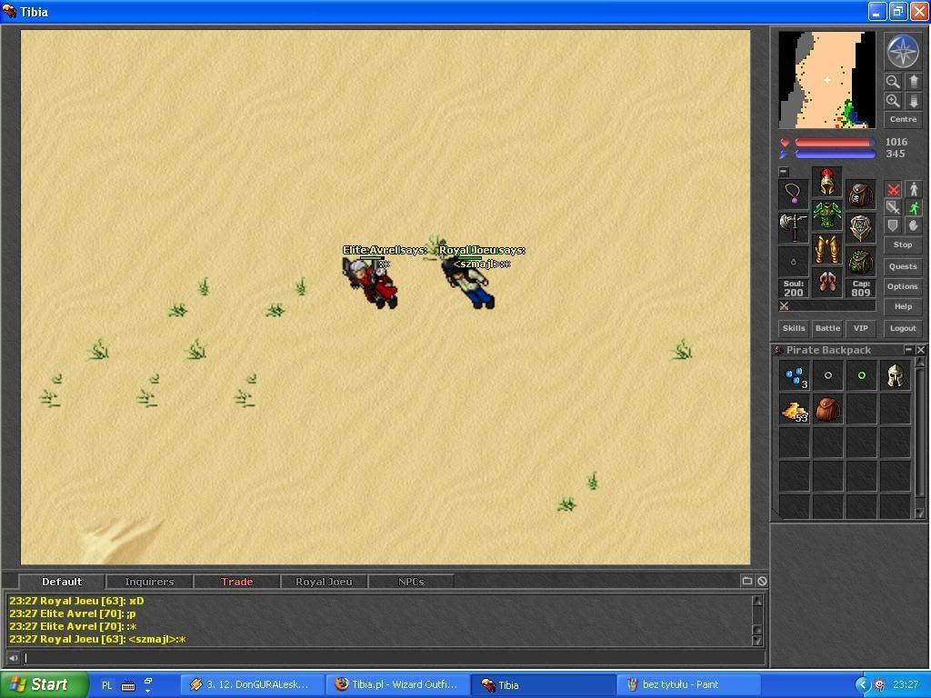Switch to the NPCs chat tab
Image resolution: width=931 pixels, height=698 pixels.
click(x=411, y=582)
